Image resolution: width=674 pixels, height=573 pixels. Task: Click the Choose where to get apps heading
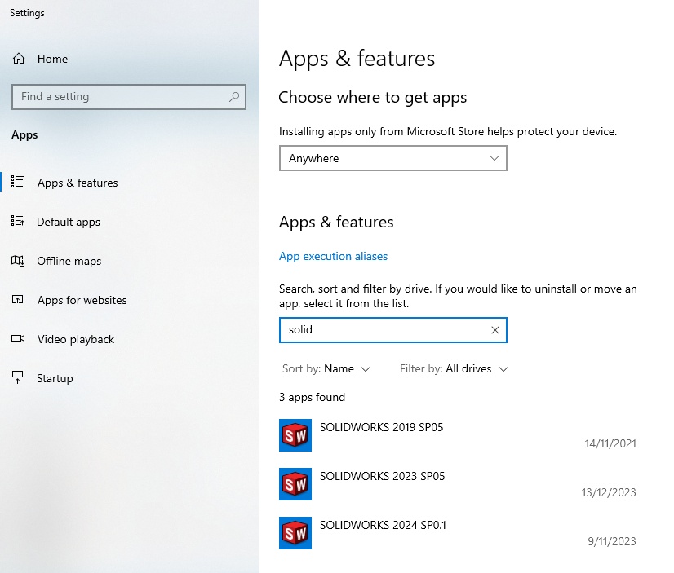tap(373, 98)
